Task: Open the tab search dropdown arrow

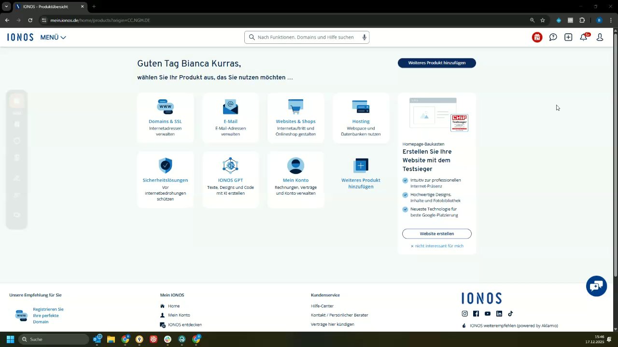Action: click(6, 6)
